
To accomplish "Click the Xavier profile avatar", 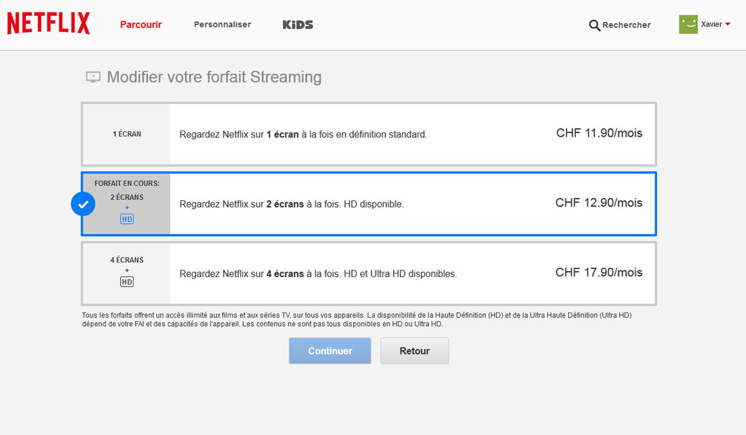I will point(688,24).
